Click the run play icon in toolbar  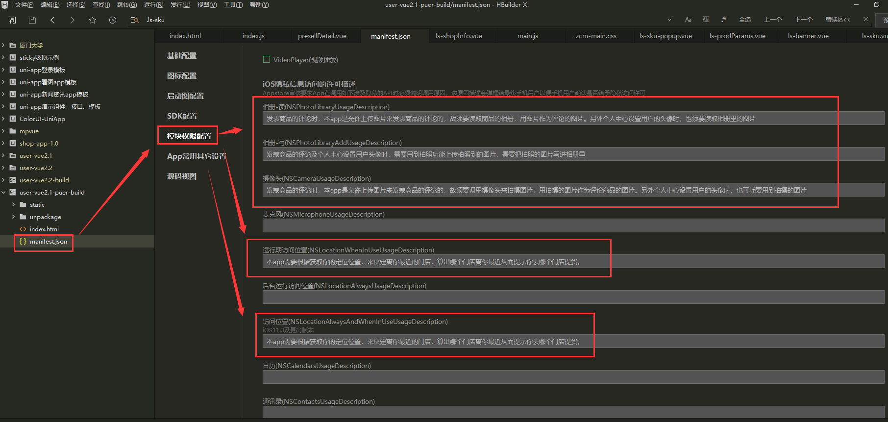(113, 20)
